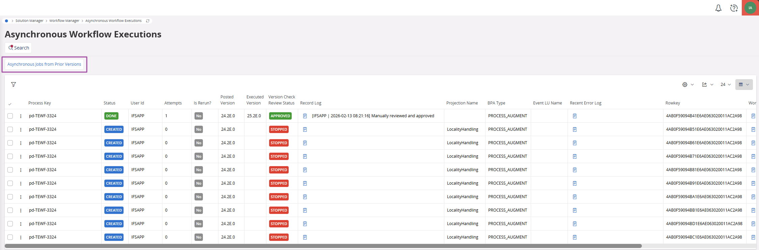The width and height of the screenshot is (759, 250).
Task: Refresh the page using the breadcrumb reload icon
Action: point(148,21)
